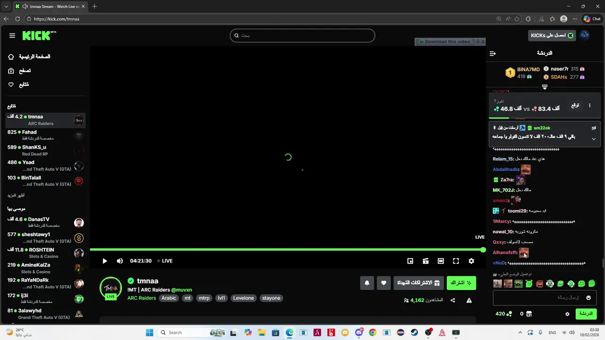Open the emoji picker in chat
The height and width of the screenshot is (340, 605).
click(588, 297)
